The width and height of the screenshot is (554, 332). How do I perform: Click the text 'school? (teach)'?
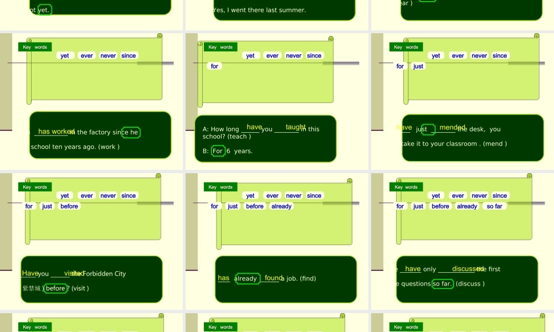227,137
